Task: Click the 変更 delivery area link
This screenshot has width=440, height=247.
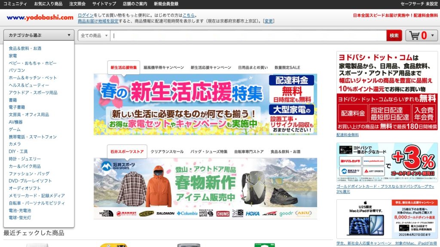Action: (269, 21)
